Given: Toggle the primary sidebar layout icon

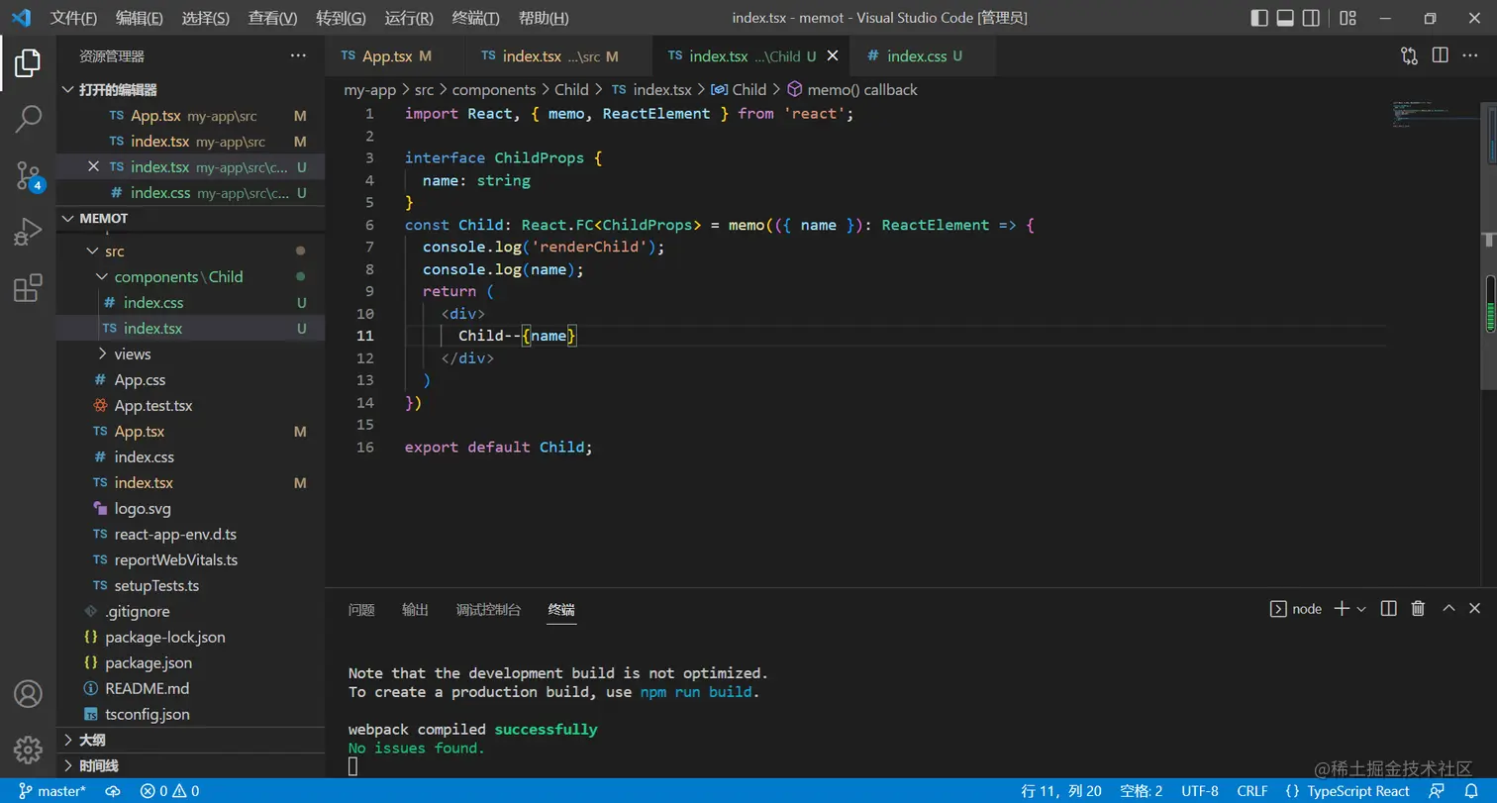Looking at the screenshot, I should 1259,18.
